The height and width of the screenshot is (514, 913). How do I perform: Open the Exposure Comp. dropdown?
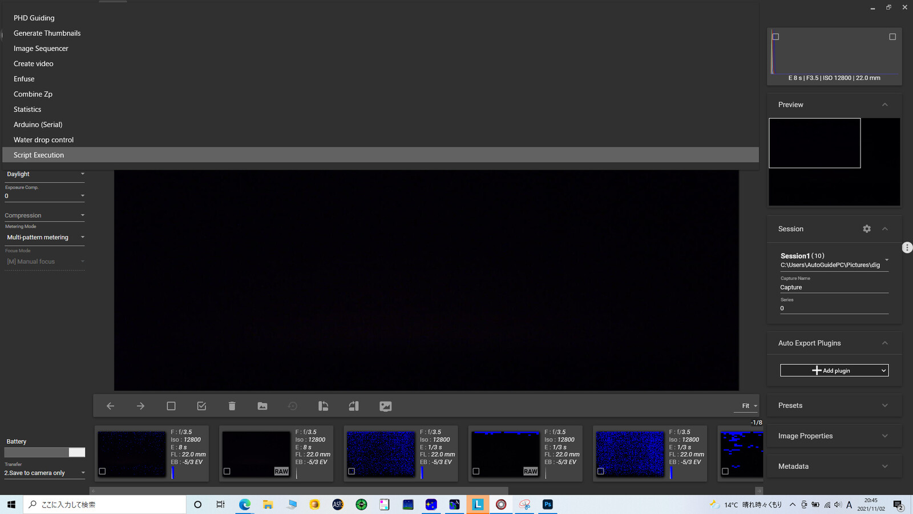(x=45, y=196)
